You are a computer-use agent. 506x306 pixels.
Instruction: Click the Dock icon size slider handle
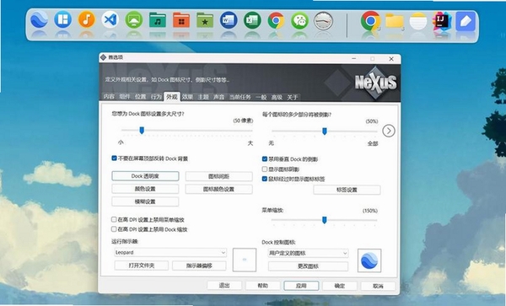click(x=142, y=131)
